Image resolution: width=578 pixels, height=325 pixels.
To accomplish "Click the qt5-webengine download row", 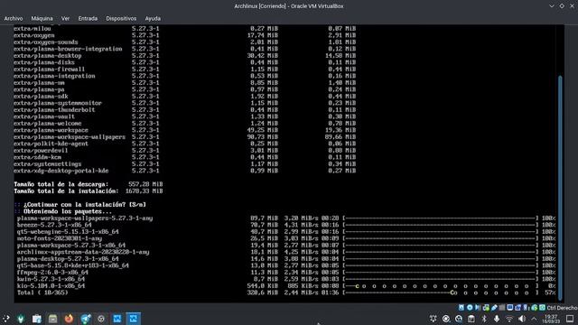I will click(x=285, y=232).
